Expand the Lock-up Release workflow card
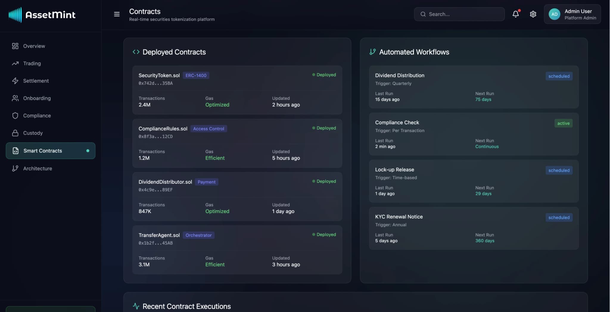Image resolution: width=610 pixels, height=312 pixels. click(x=473, y=181)
